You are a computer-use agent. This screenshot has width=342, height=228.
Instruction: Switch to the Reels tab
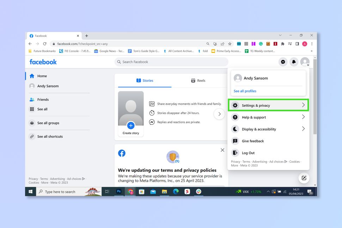point(198,80)
